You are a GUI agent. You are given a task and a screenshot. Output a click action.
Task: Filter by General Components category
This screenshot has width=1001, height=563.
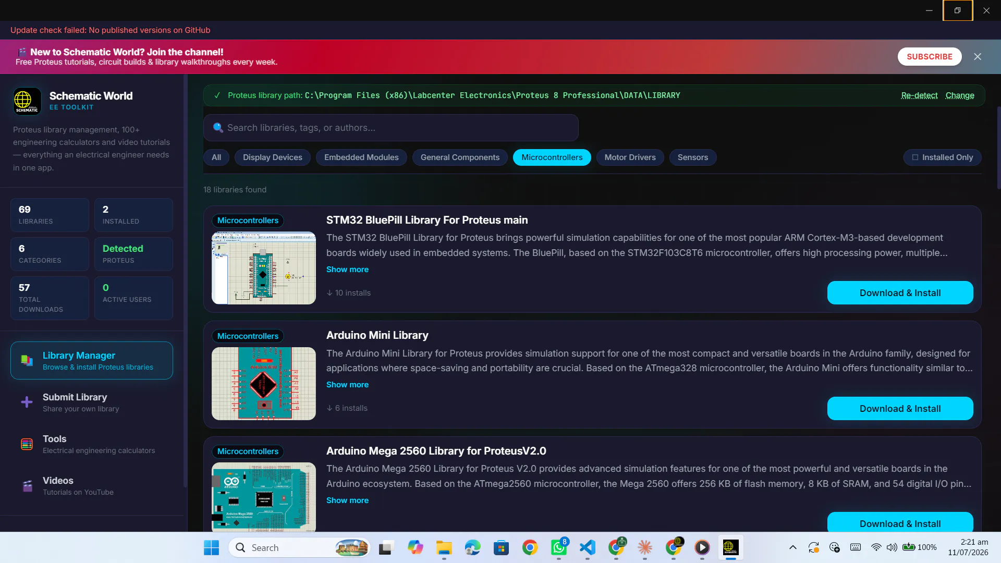pos(460,157)
